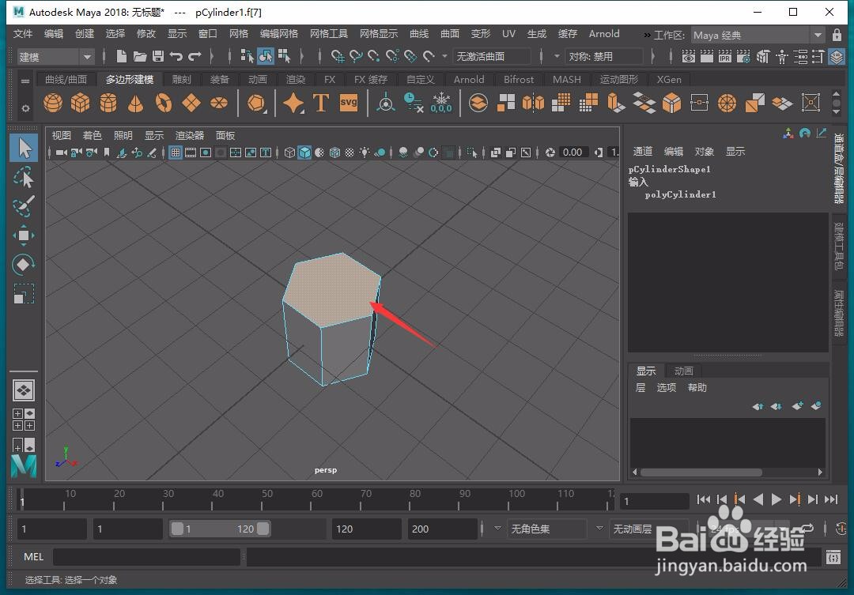This screenshot has height=595, width=854.
Task: Click the mirror shelf icon
Action: point(533,103)
